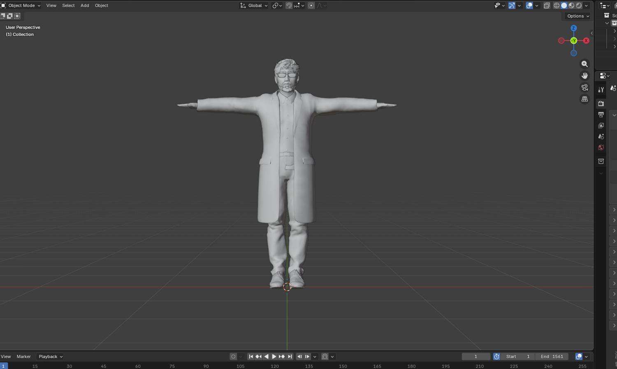This screenshot has width=617, height=369.
Task: Open the snapping options dropdown
Action: (299, 5)
